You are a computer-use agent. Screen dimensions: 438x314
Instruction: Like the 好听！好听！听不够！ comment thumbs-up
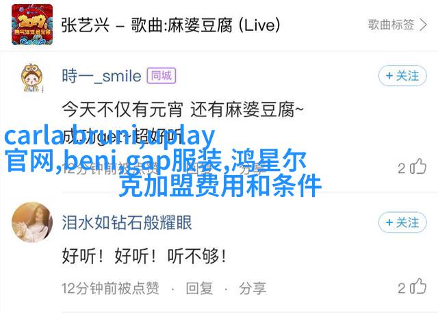pos(418,287)
